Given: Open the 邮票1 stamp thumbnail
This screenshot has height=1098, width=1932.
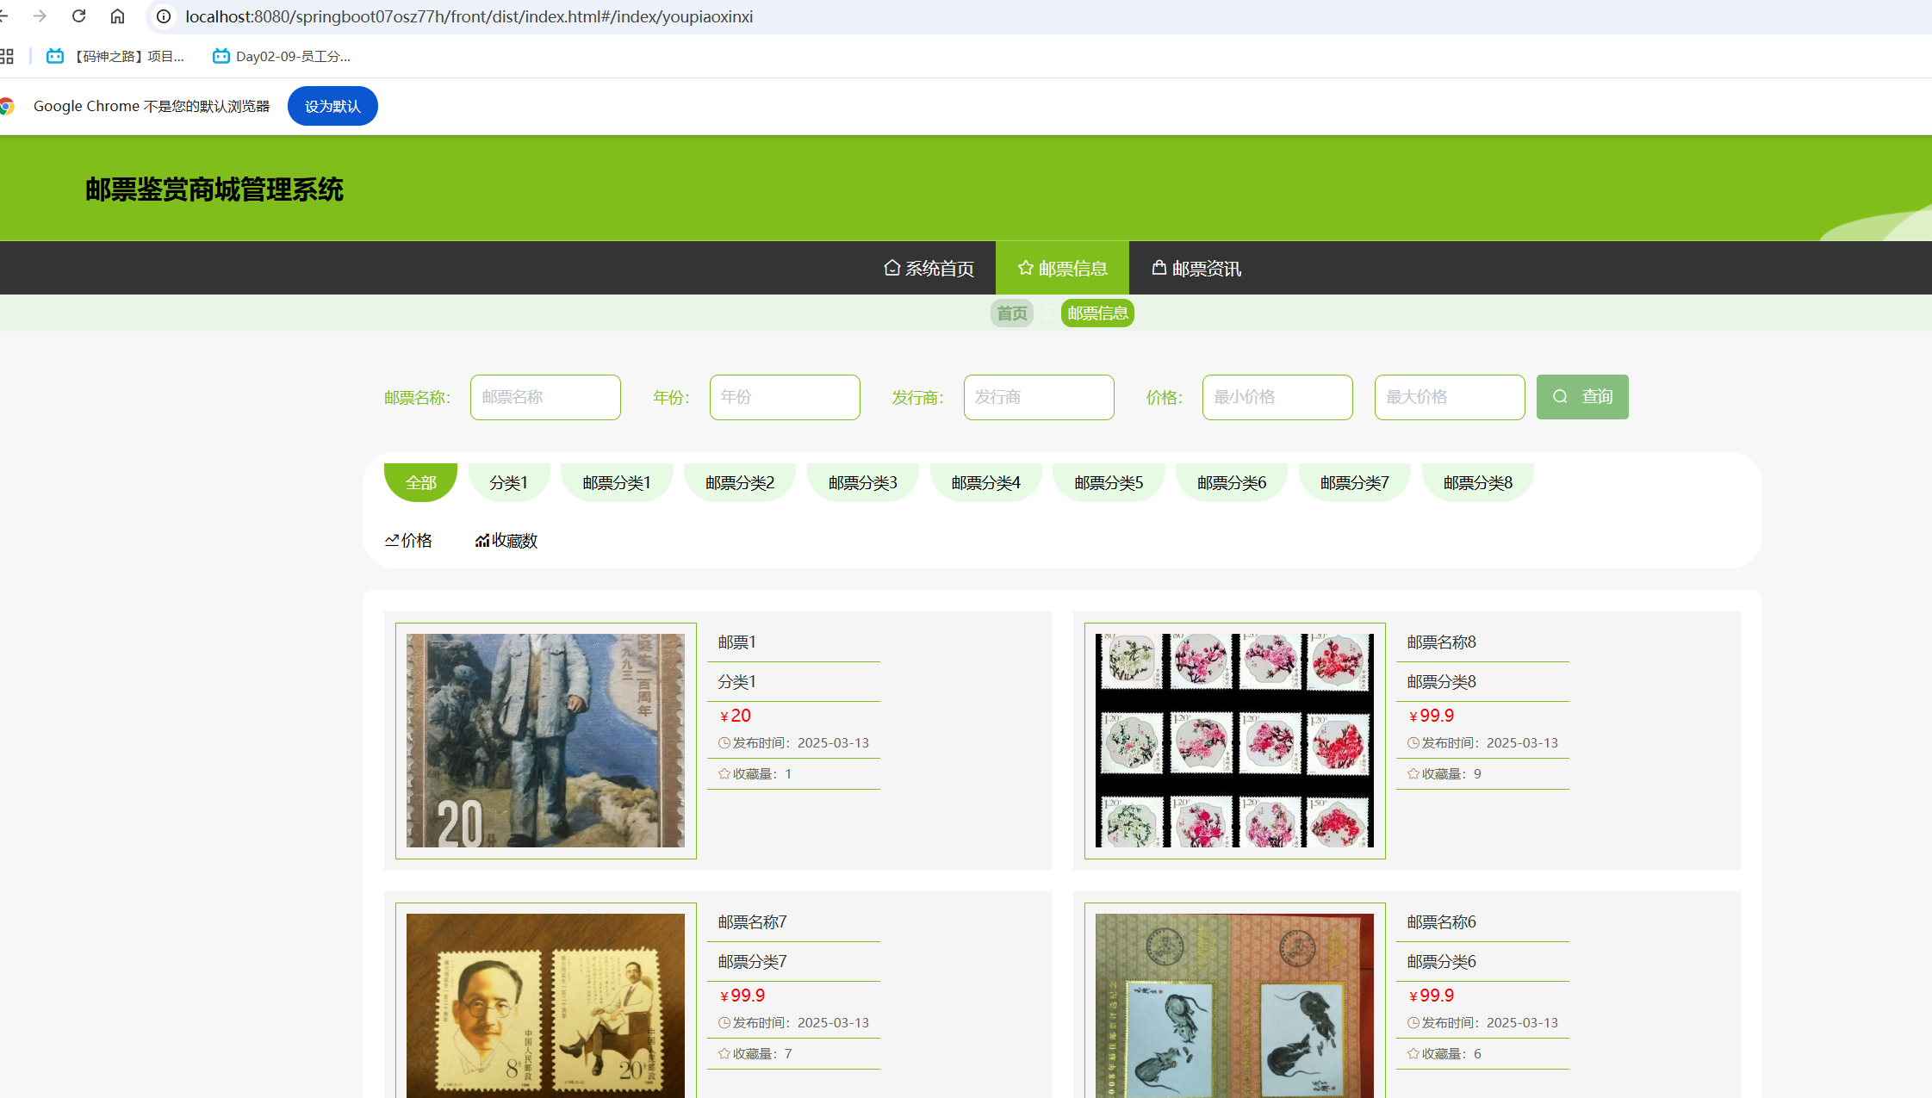Looking at the screenshot, I should [x=545, y=741].
